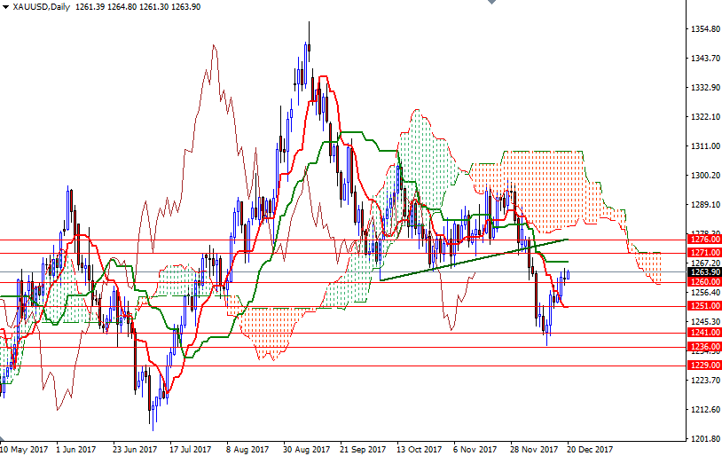722x456 pixels.
Task: Click the 17 Jul 2017 date label
Action: point(190,449)
